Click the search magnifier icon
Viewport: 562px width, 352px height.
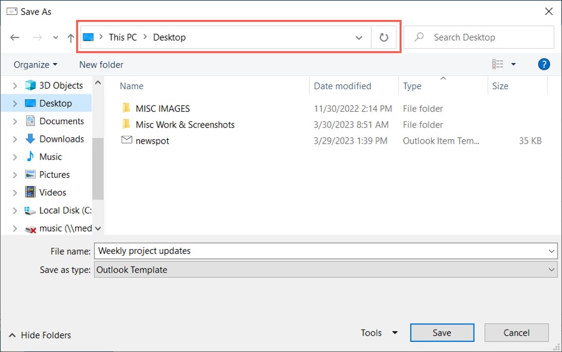(x=419, y=37)
